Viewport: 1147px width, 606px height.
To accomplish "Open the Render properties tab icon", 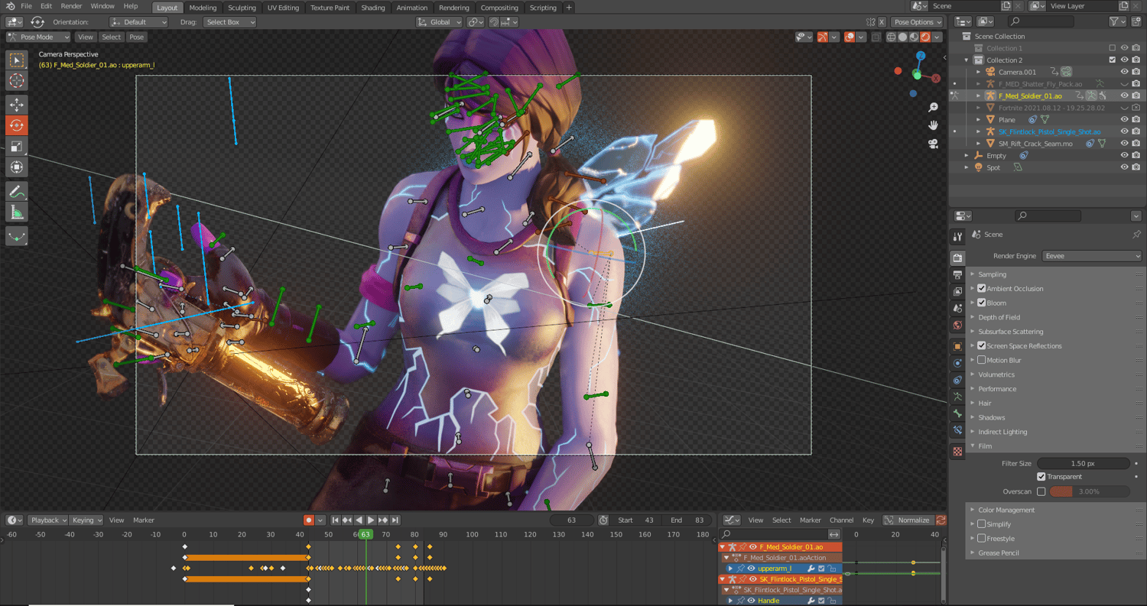I will tap(957, 258).
